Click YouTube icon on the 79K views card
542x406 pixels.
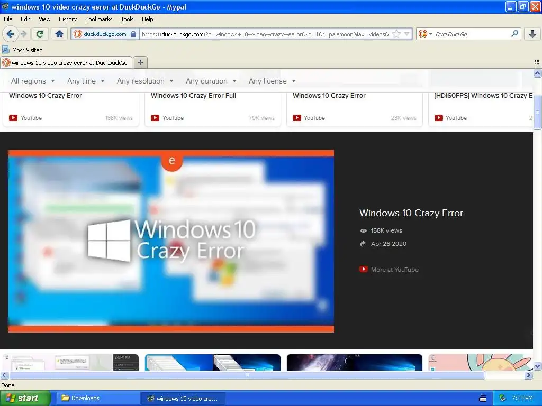tap(155, 118)
